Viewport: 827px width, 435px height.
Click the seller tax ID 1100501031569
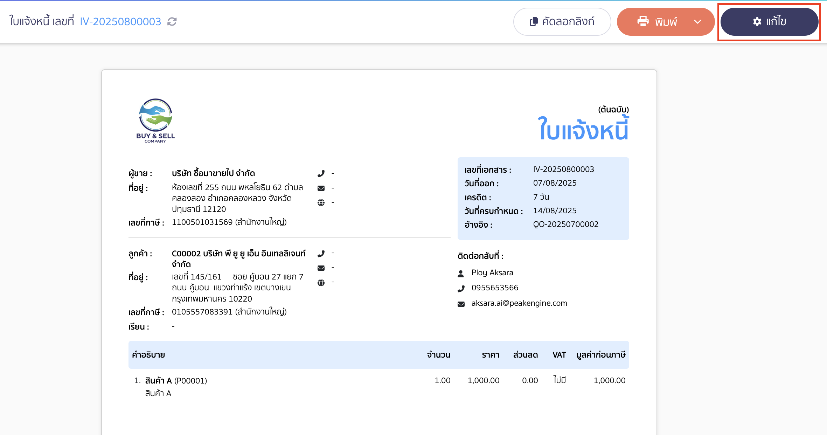coord(202,222)
